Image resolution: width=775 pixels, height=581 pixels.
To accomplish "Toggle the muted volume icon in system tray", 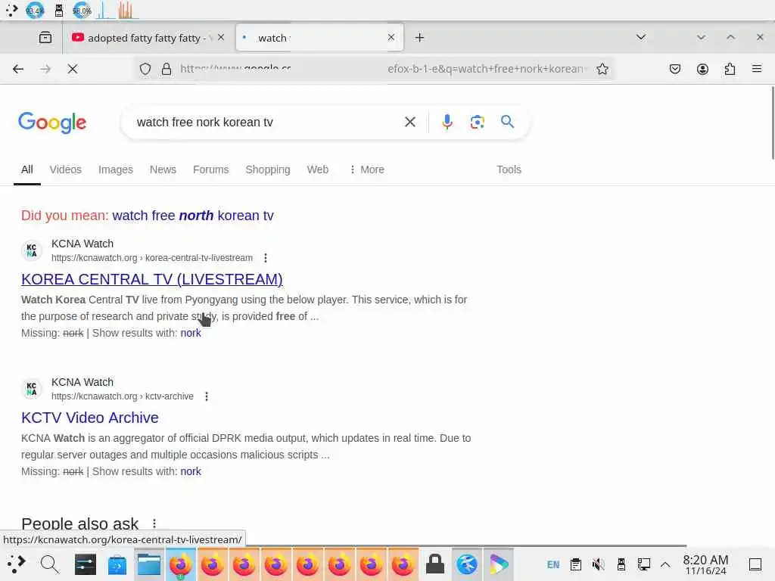I will [598, 564].
